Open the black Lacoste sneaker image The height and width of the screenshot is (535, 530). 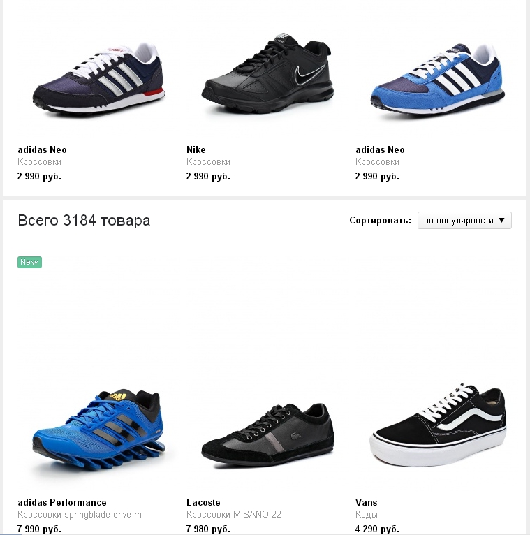(x=267, y=436)
